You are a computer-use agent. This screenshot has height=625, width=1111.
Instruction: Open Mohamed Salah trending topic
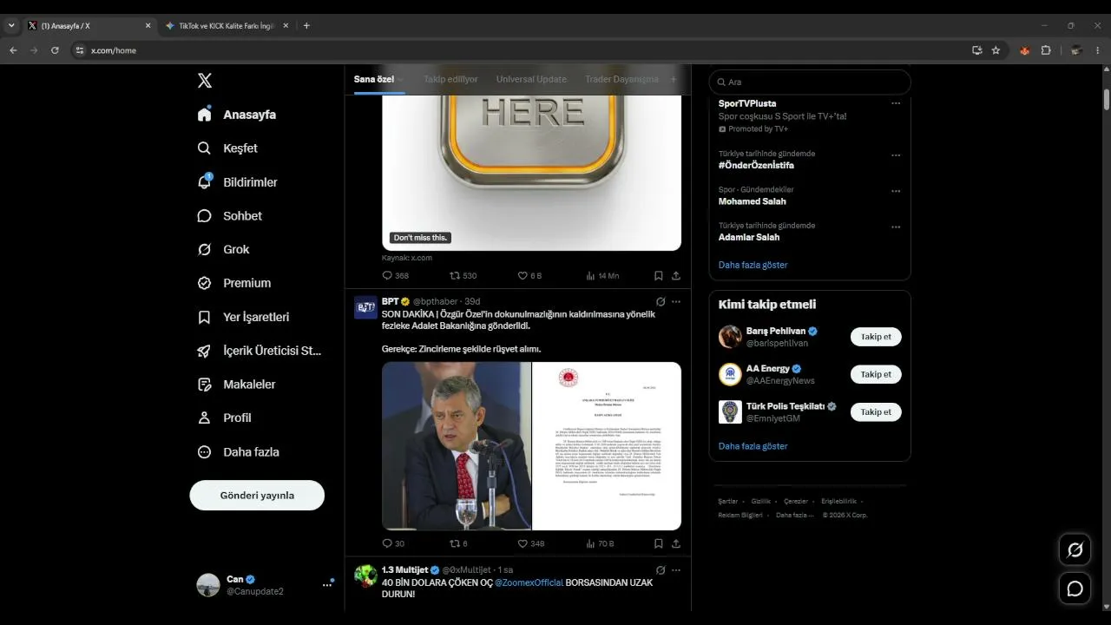coord(752,201)
